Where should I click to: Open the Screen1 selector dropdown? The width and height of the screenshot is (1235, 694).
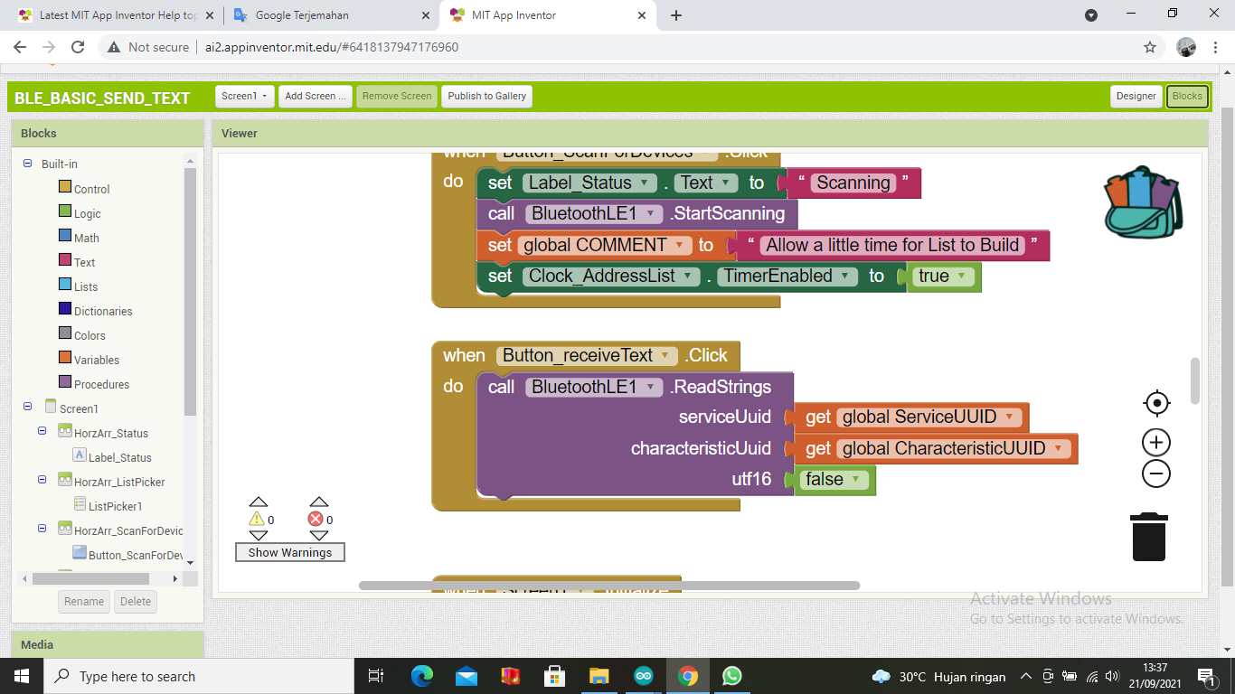(244, 96)
